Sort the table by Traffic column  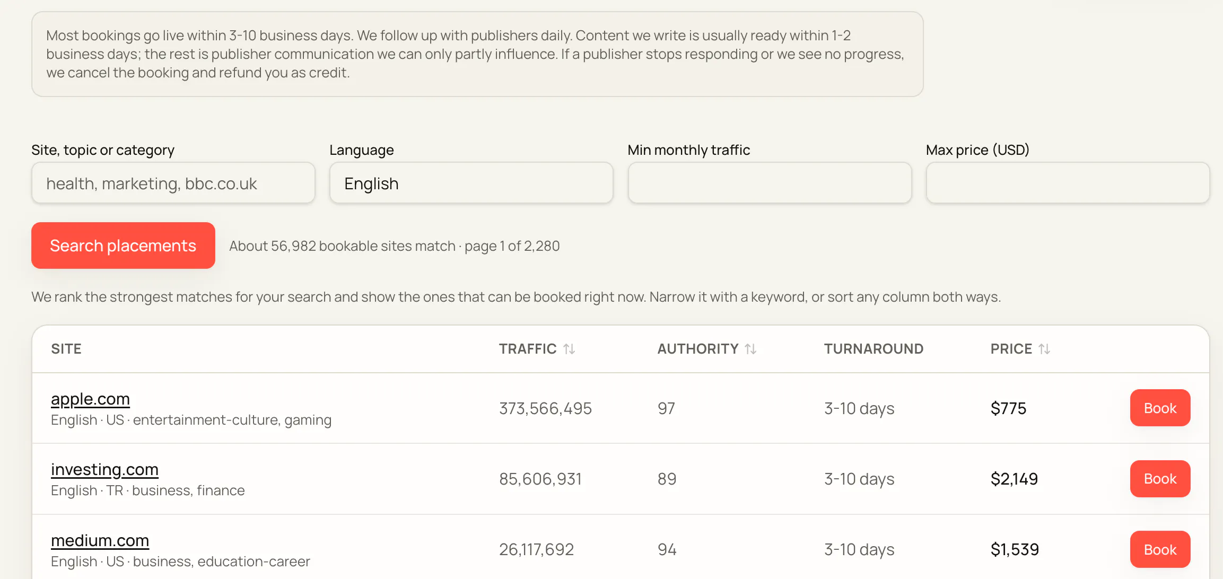pyautogui.click(x=537, y=349)
